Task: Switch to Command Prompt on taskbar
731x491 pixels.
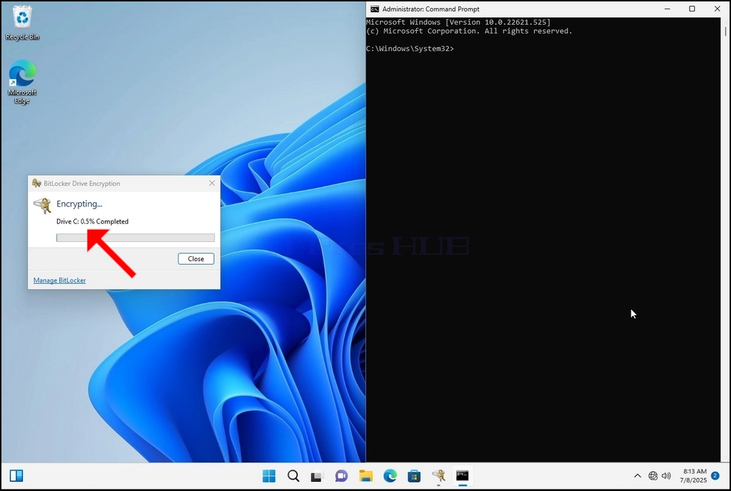Action: pos(462,475)
